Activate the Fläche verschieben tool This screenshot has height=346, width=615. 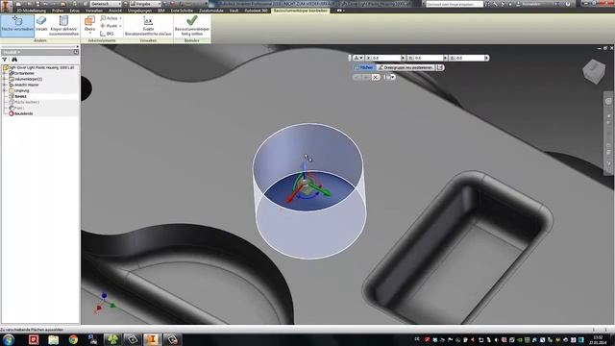point(17,26)
